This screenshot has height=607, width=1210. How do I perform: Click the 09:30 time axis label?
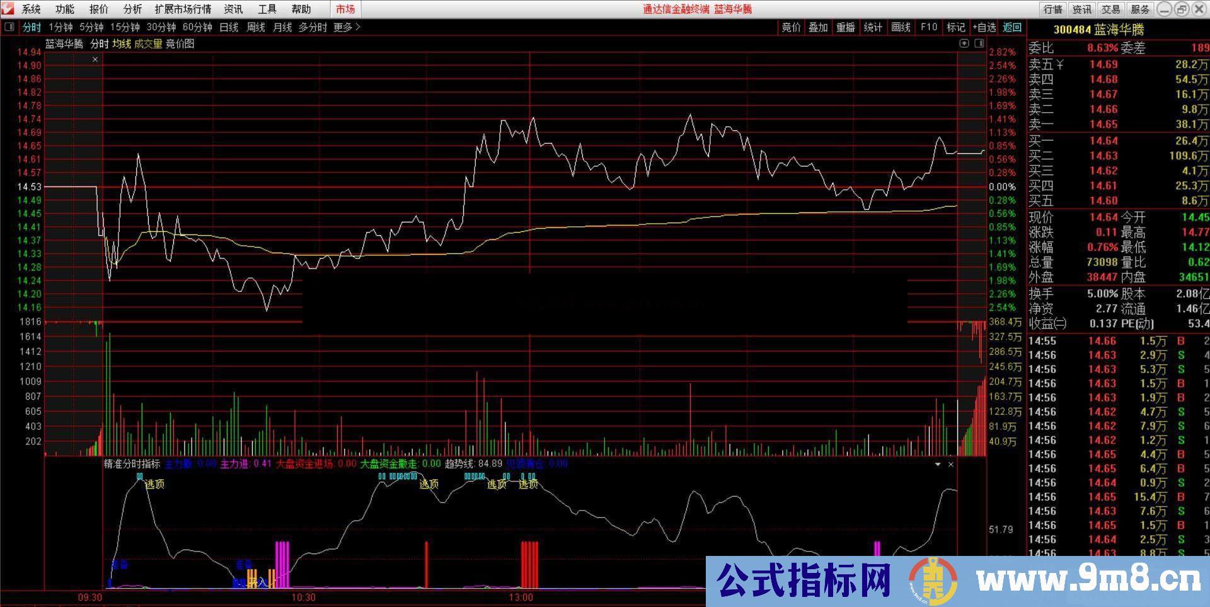90,597
